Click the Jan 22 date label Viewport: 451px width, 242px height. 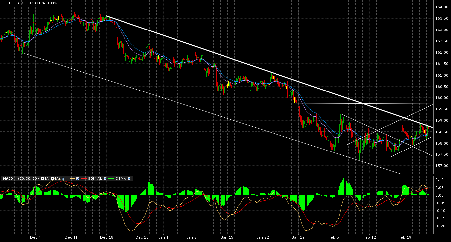point(263,237)
